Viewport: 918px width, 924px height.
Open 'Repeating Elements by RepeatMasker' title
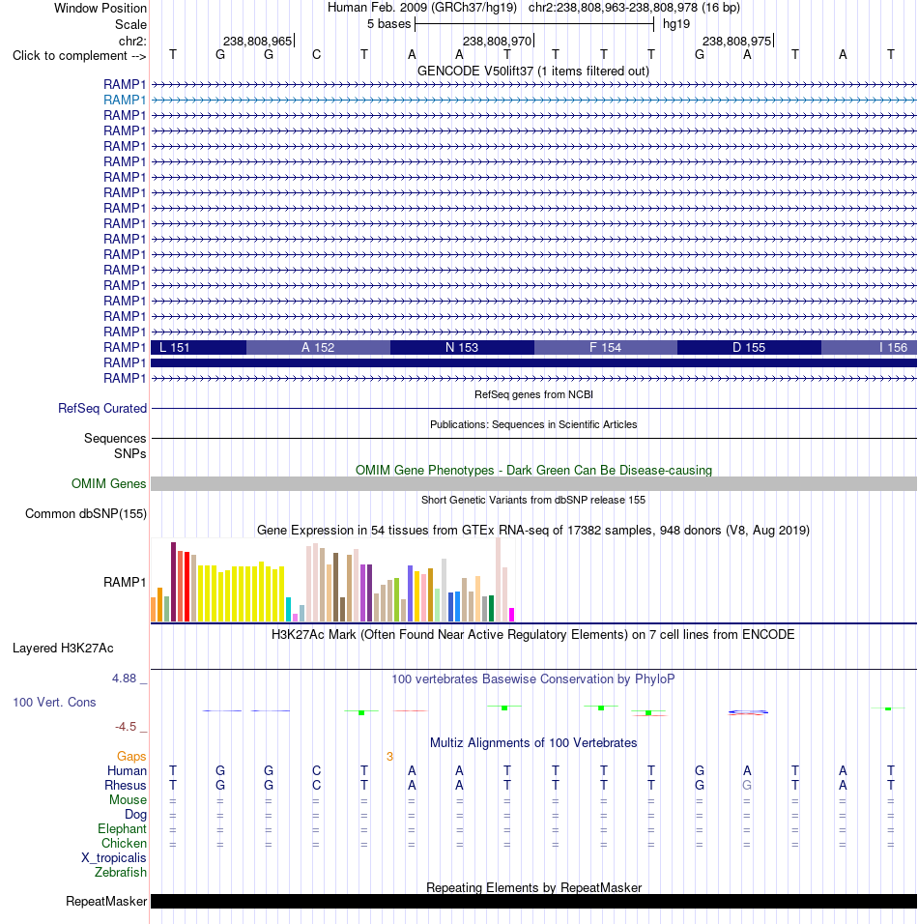(x=533, y=888)
